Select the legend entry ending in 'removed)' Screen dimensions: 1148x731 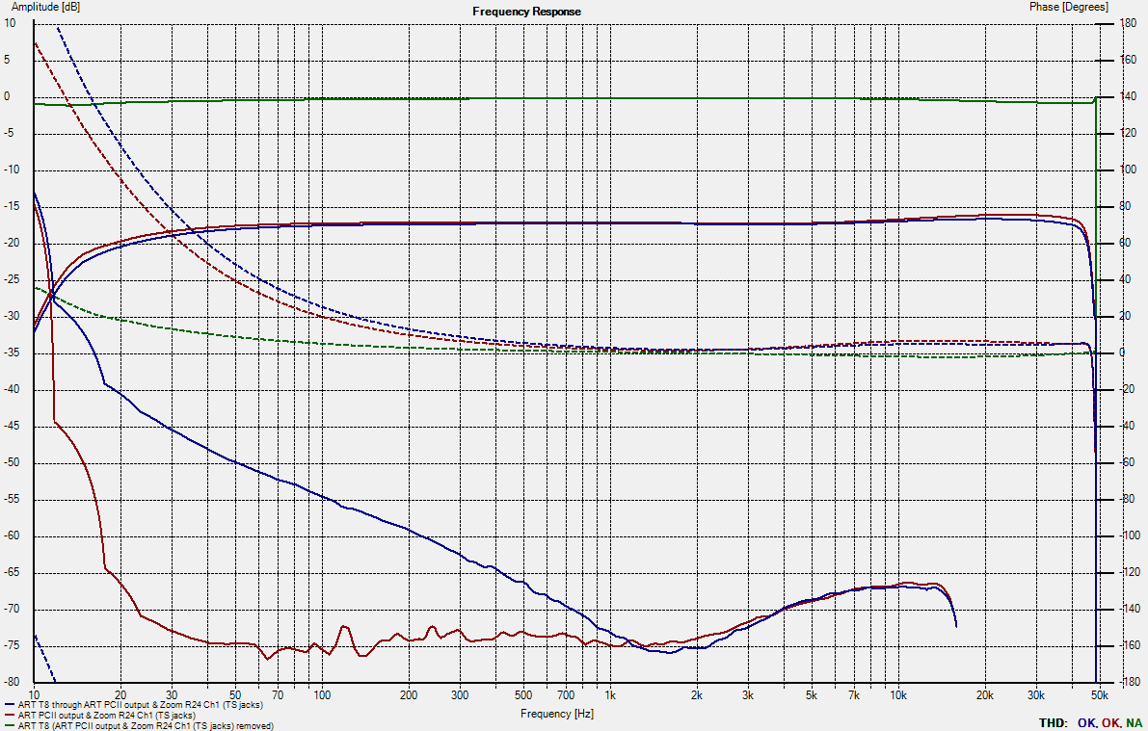145,725
